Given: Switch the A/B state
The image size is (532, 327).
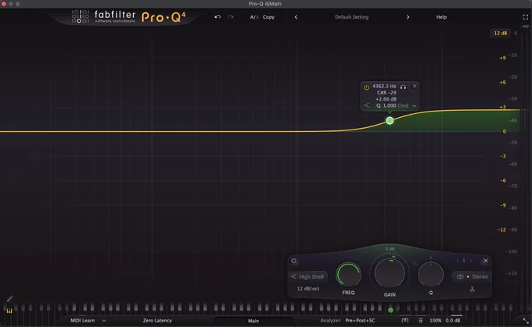Looking at the screenshot, I should (253, 17).
